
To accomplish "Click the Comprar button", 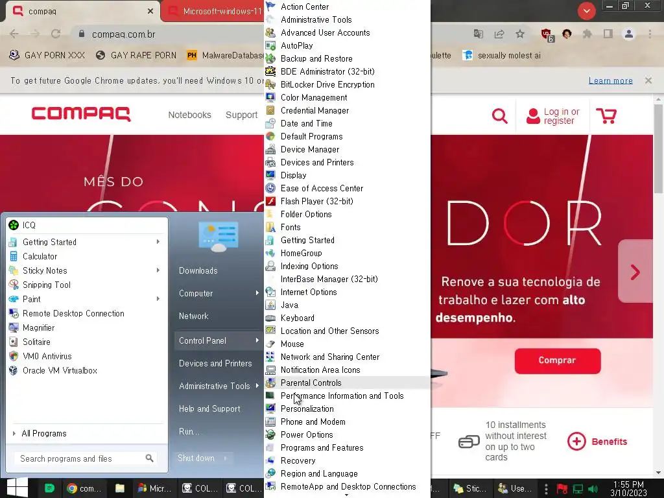I will (x=557, y=361).
